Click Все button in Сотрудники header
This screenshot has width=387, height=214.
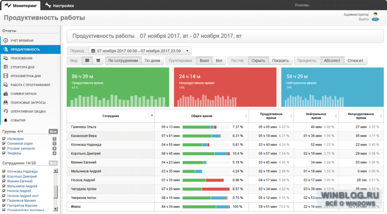point(53,163)
